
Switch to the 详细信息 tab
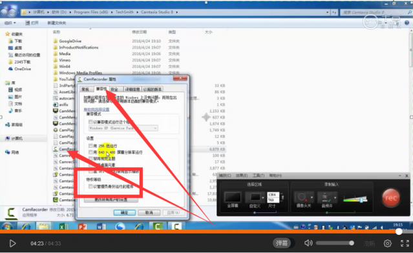click(x=132, y=89)
